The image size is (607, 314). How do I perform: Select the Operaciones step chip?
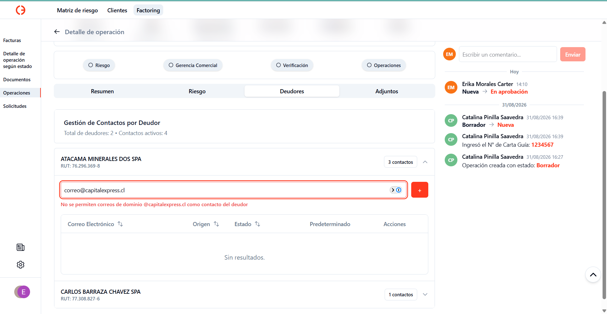pyautogui.click(x=384, y=65)
